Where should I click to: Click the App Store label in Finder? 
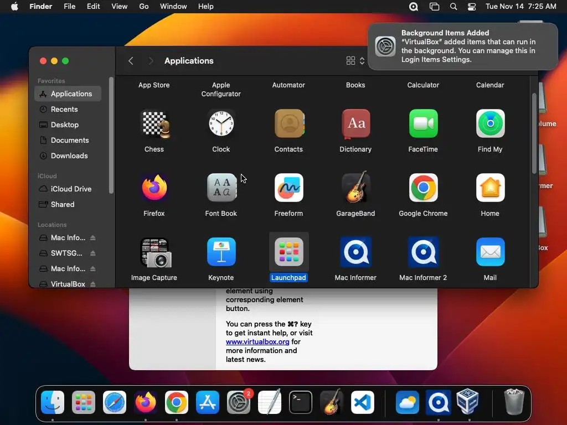pyautogui.click(x=154, y=85)
